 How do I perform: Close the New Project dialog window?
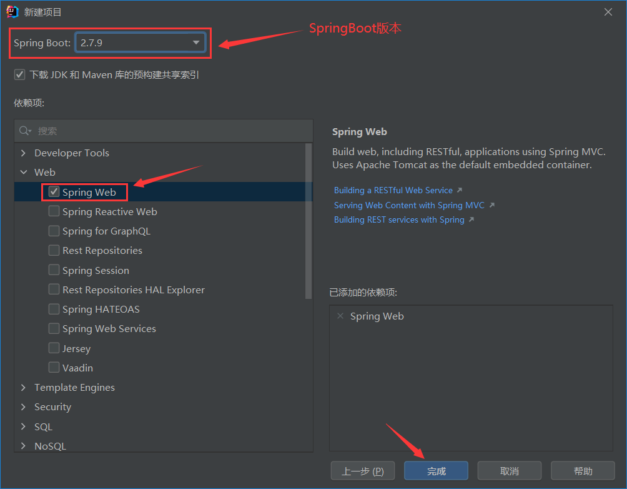point(608,12)
